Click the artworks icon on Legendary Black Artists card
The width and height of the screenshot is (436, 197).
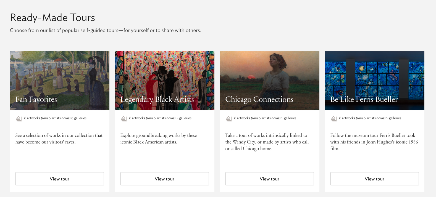coord(124,118)
